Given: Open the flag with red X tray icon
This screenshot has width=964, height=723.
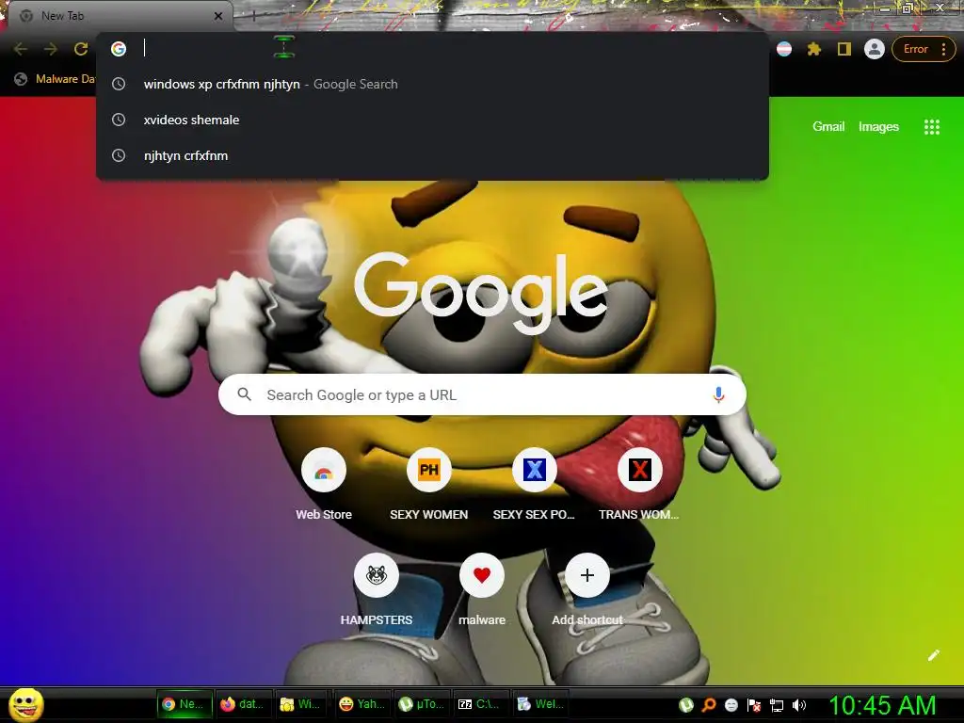Looking at the screenshot, I should 754,705.
